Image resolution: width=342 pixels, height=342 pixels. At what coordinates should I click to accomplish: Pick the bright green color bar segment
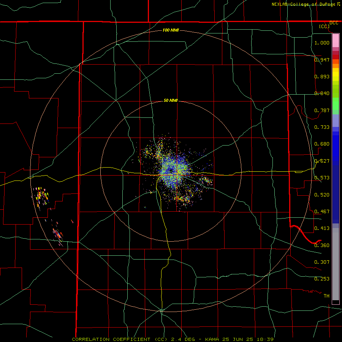coord(336,104)
